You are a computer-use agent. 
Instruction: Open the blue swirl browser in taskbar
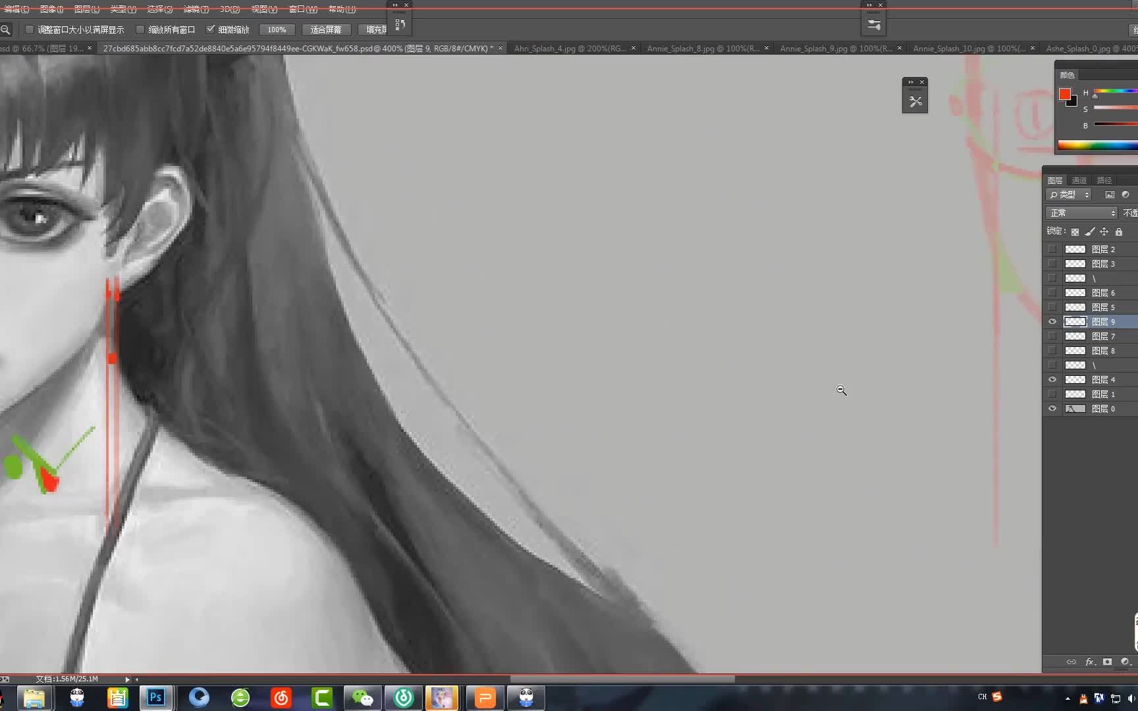pyautogui.click(x=199, y=697)
